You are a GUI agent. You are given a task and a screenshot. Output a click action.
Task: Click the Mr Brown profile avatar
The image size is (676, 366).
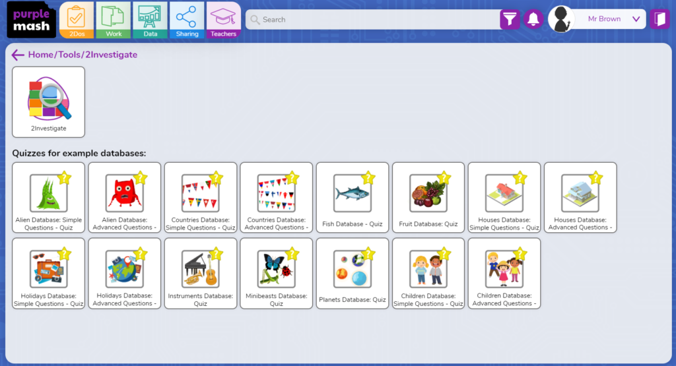point(561,19)
